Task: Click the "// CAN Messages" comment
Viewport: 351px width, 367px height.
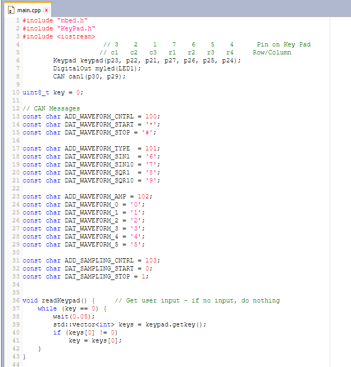Action: click(x=51, y=108)
